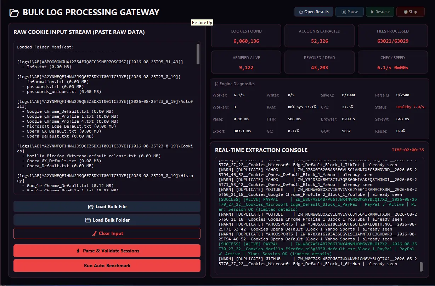
Task: Click Parse & Validate Sessions
Action: click(x=107, y=251)
